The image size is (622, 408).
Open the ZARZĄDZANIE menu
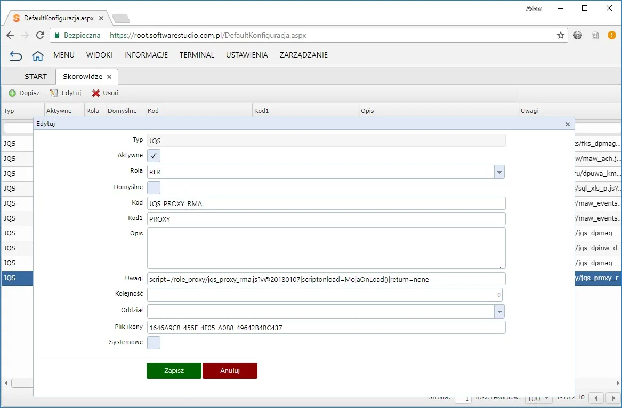point(303,55)
